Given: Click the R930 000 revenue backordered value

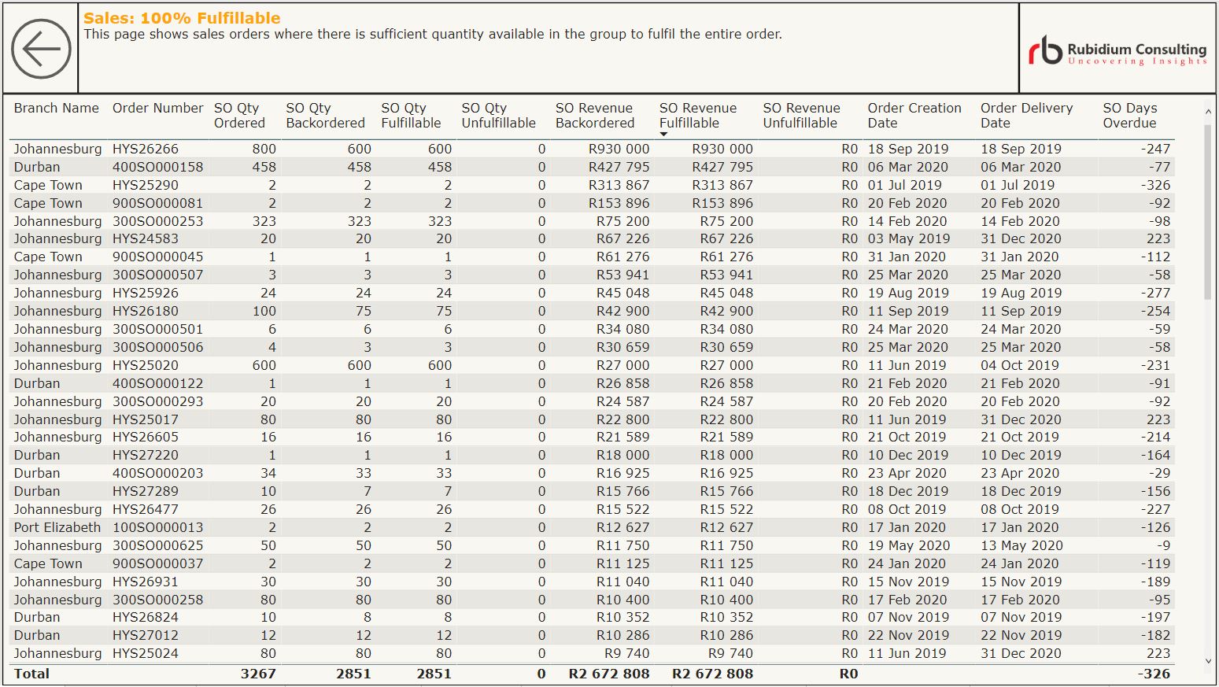Looking at the screenshot, I should pos(619,149).
